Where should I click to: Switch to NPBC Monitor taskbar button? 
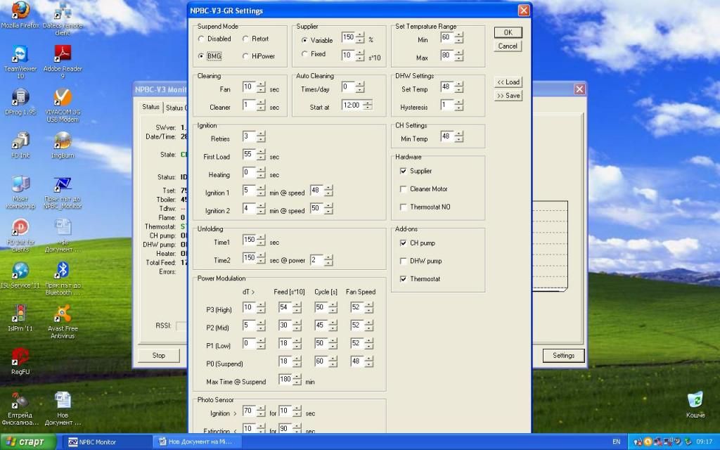coord(105,442)
